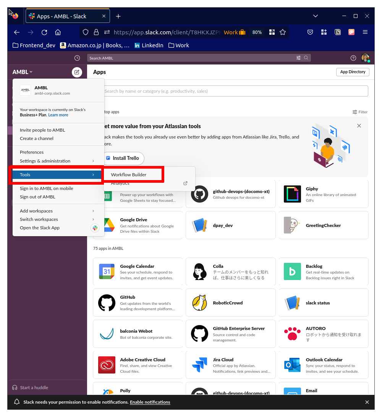Close the Apps - AMBL - Slack tab
This screenshot has width=382, height=417.
coord(104,16)
